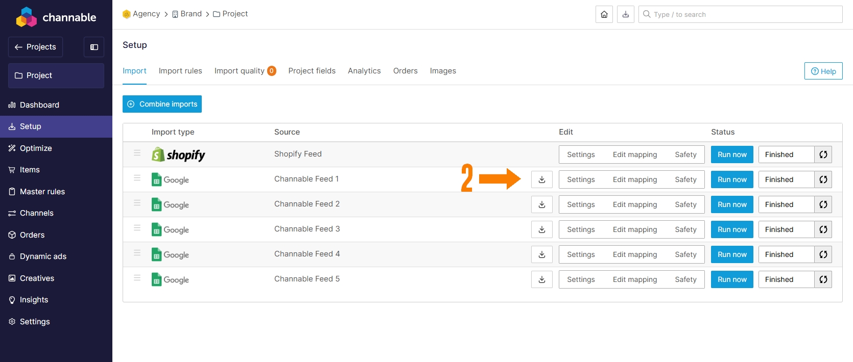Open Edit mapping for Channable Feed 2
The height and width of the screenshot is (362, 853).
point(635,204)
